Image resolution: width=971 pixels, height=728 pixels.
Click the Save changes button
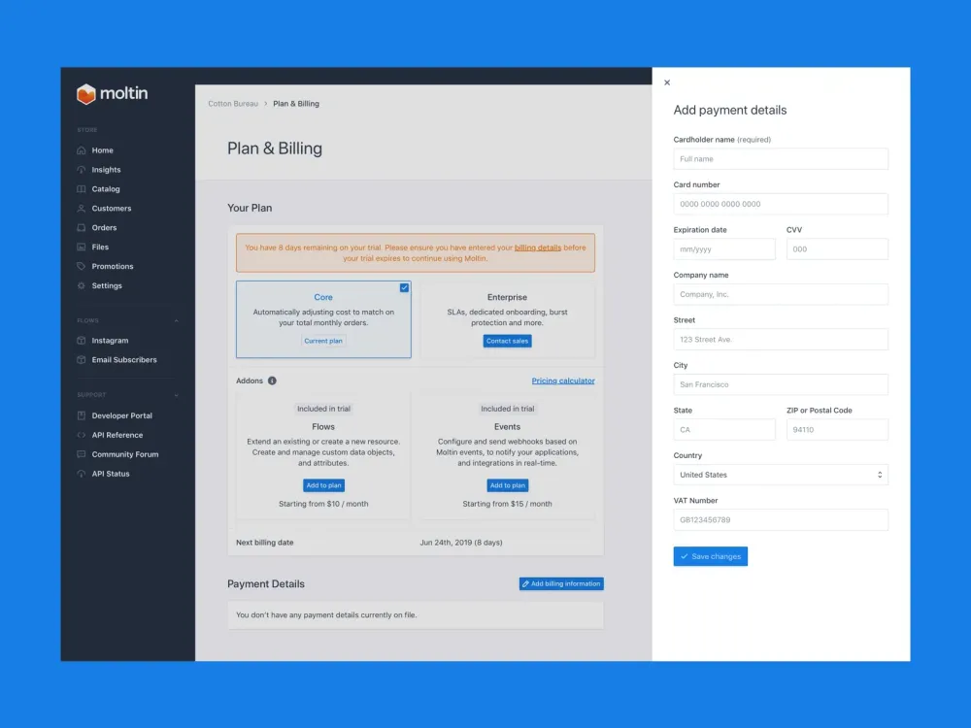pyautogui.click(x=710, y=556)
